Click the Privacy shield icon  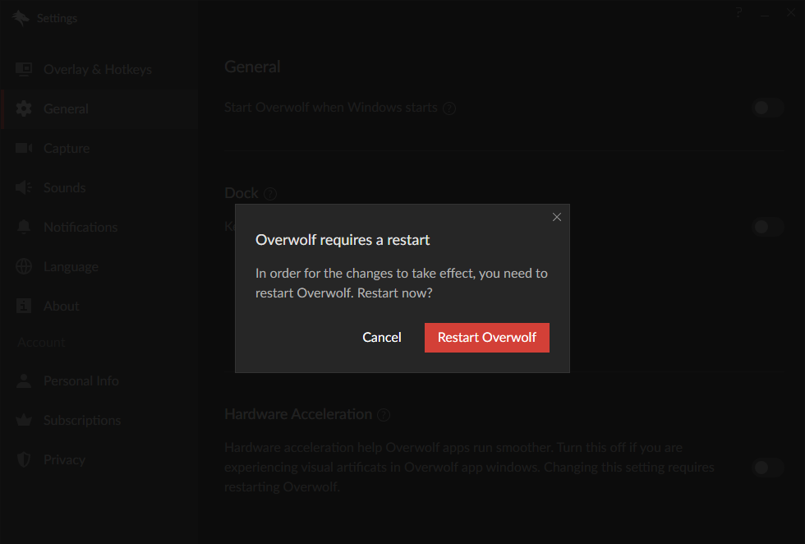[x=24, y=459]
